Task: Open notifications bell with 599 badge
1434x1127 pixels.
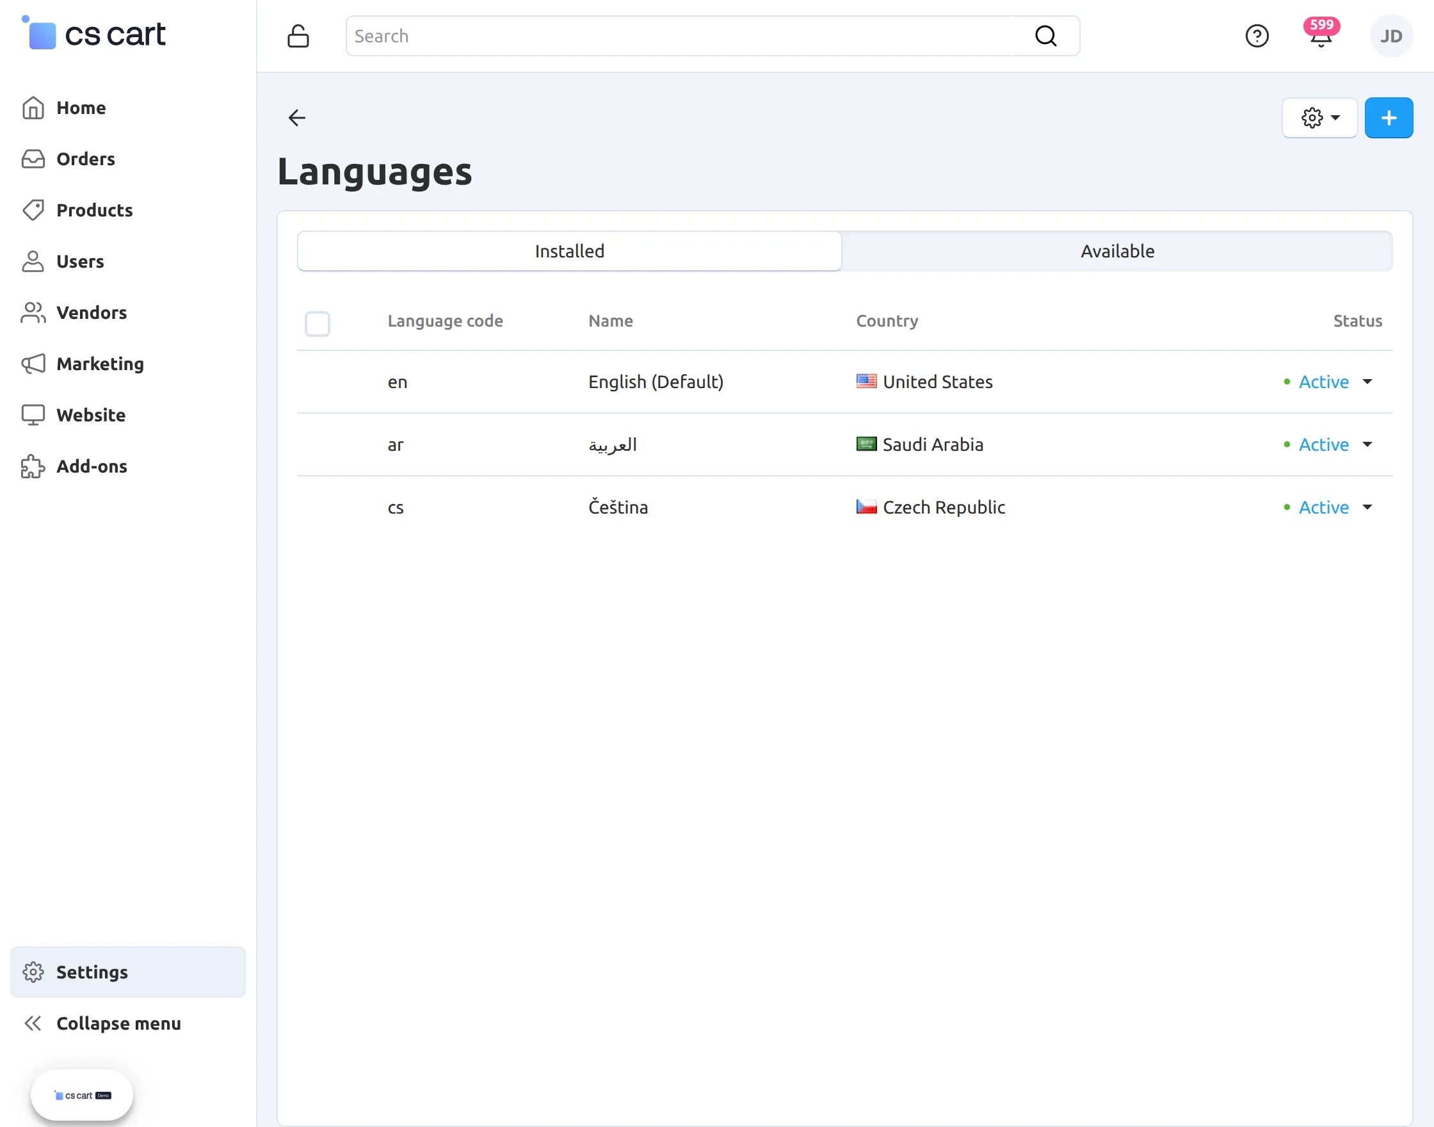Action: point(1321,33)
